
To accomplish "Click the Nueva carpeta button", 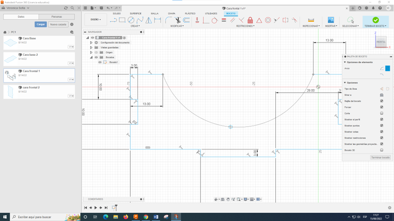I will tap(58, 24).
